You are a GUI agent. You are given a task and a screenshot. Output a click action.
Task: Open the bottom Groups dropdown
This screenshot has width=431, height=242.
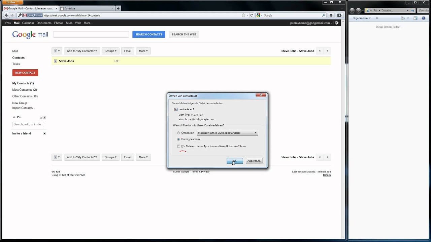(110, 157)
